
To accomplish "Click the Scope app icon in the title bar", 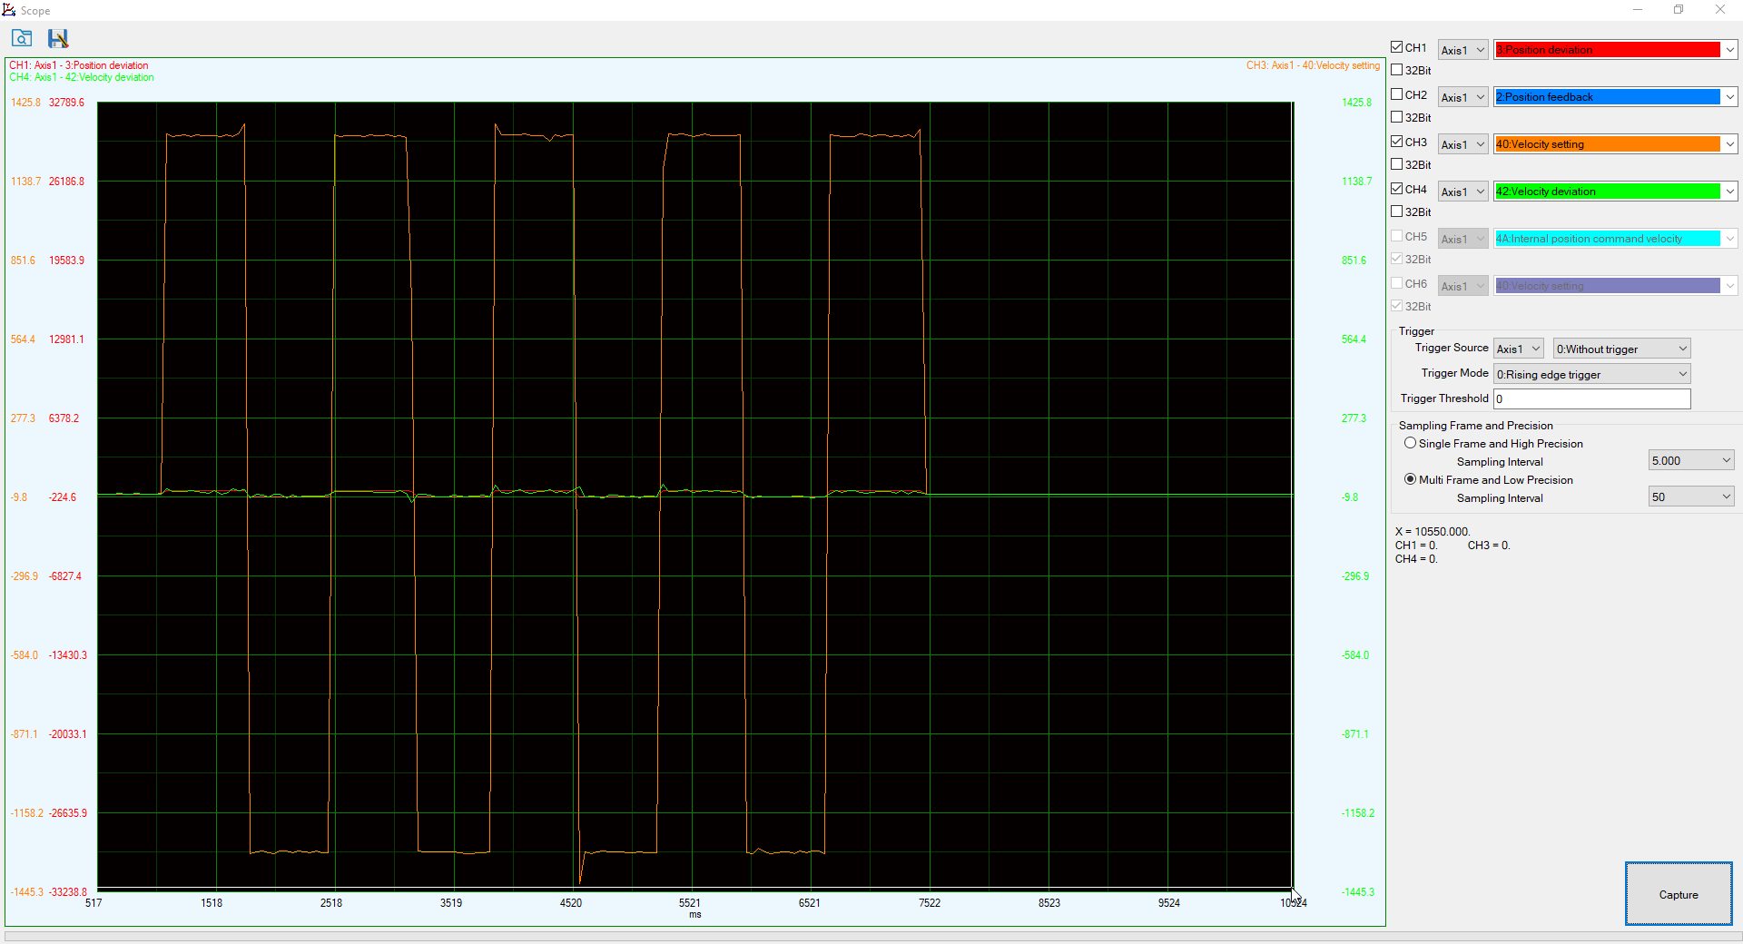I will 9,10.
